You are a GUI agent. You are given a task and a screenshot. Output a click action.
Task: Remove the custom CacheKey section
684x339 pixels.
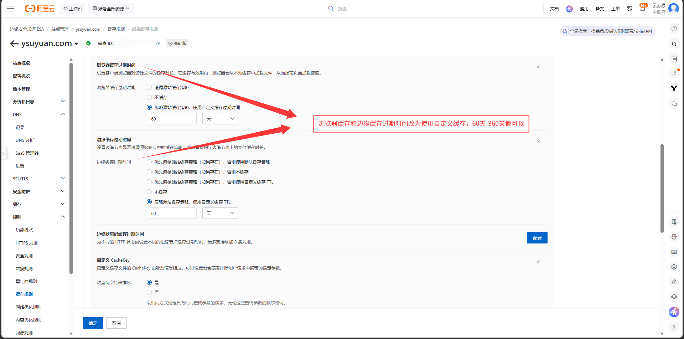coord(538,262)
